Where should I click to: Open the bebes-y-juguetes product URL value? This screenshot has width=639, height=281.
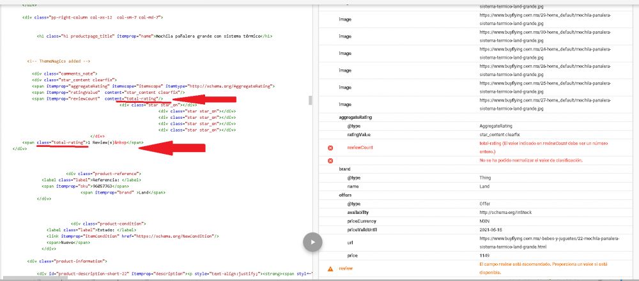pyautogui.click(x=549, y=243)
